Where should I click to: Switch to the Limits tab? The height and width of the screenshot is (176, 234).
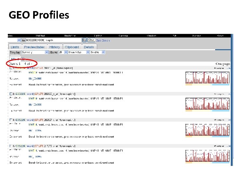point(15,47)
